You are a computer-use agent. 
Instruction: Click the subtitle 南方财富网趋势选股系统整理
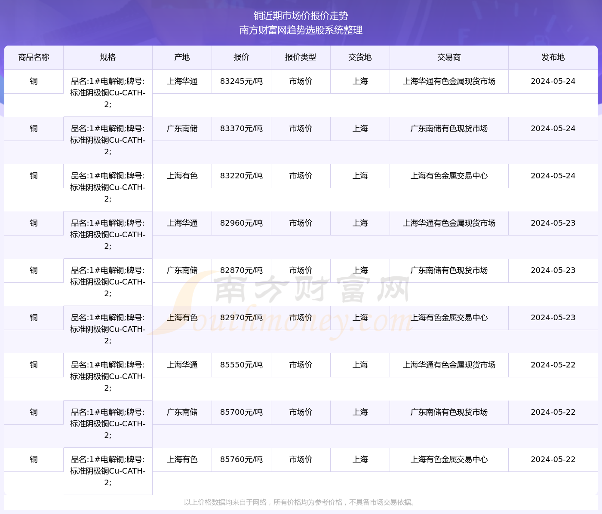tap(301, 30)
